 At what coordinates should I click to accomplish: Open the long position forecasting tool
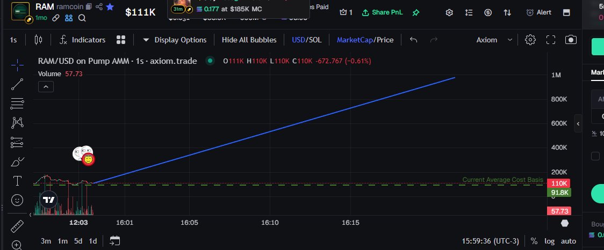click(17, 142)
